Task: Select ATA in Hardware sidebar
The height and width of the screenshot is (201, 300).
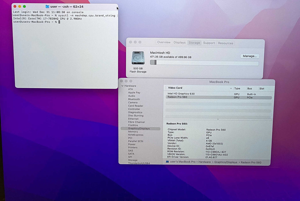Action: tap(130, 89)
